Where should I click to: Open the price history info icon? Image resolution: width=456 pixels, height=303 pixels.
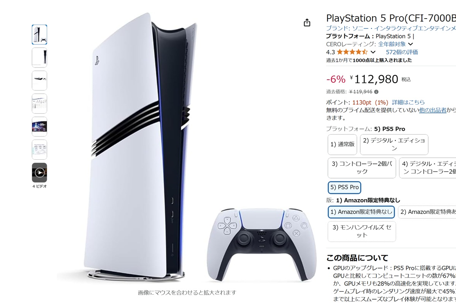tap(376, 92)
